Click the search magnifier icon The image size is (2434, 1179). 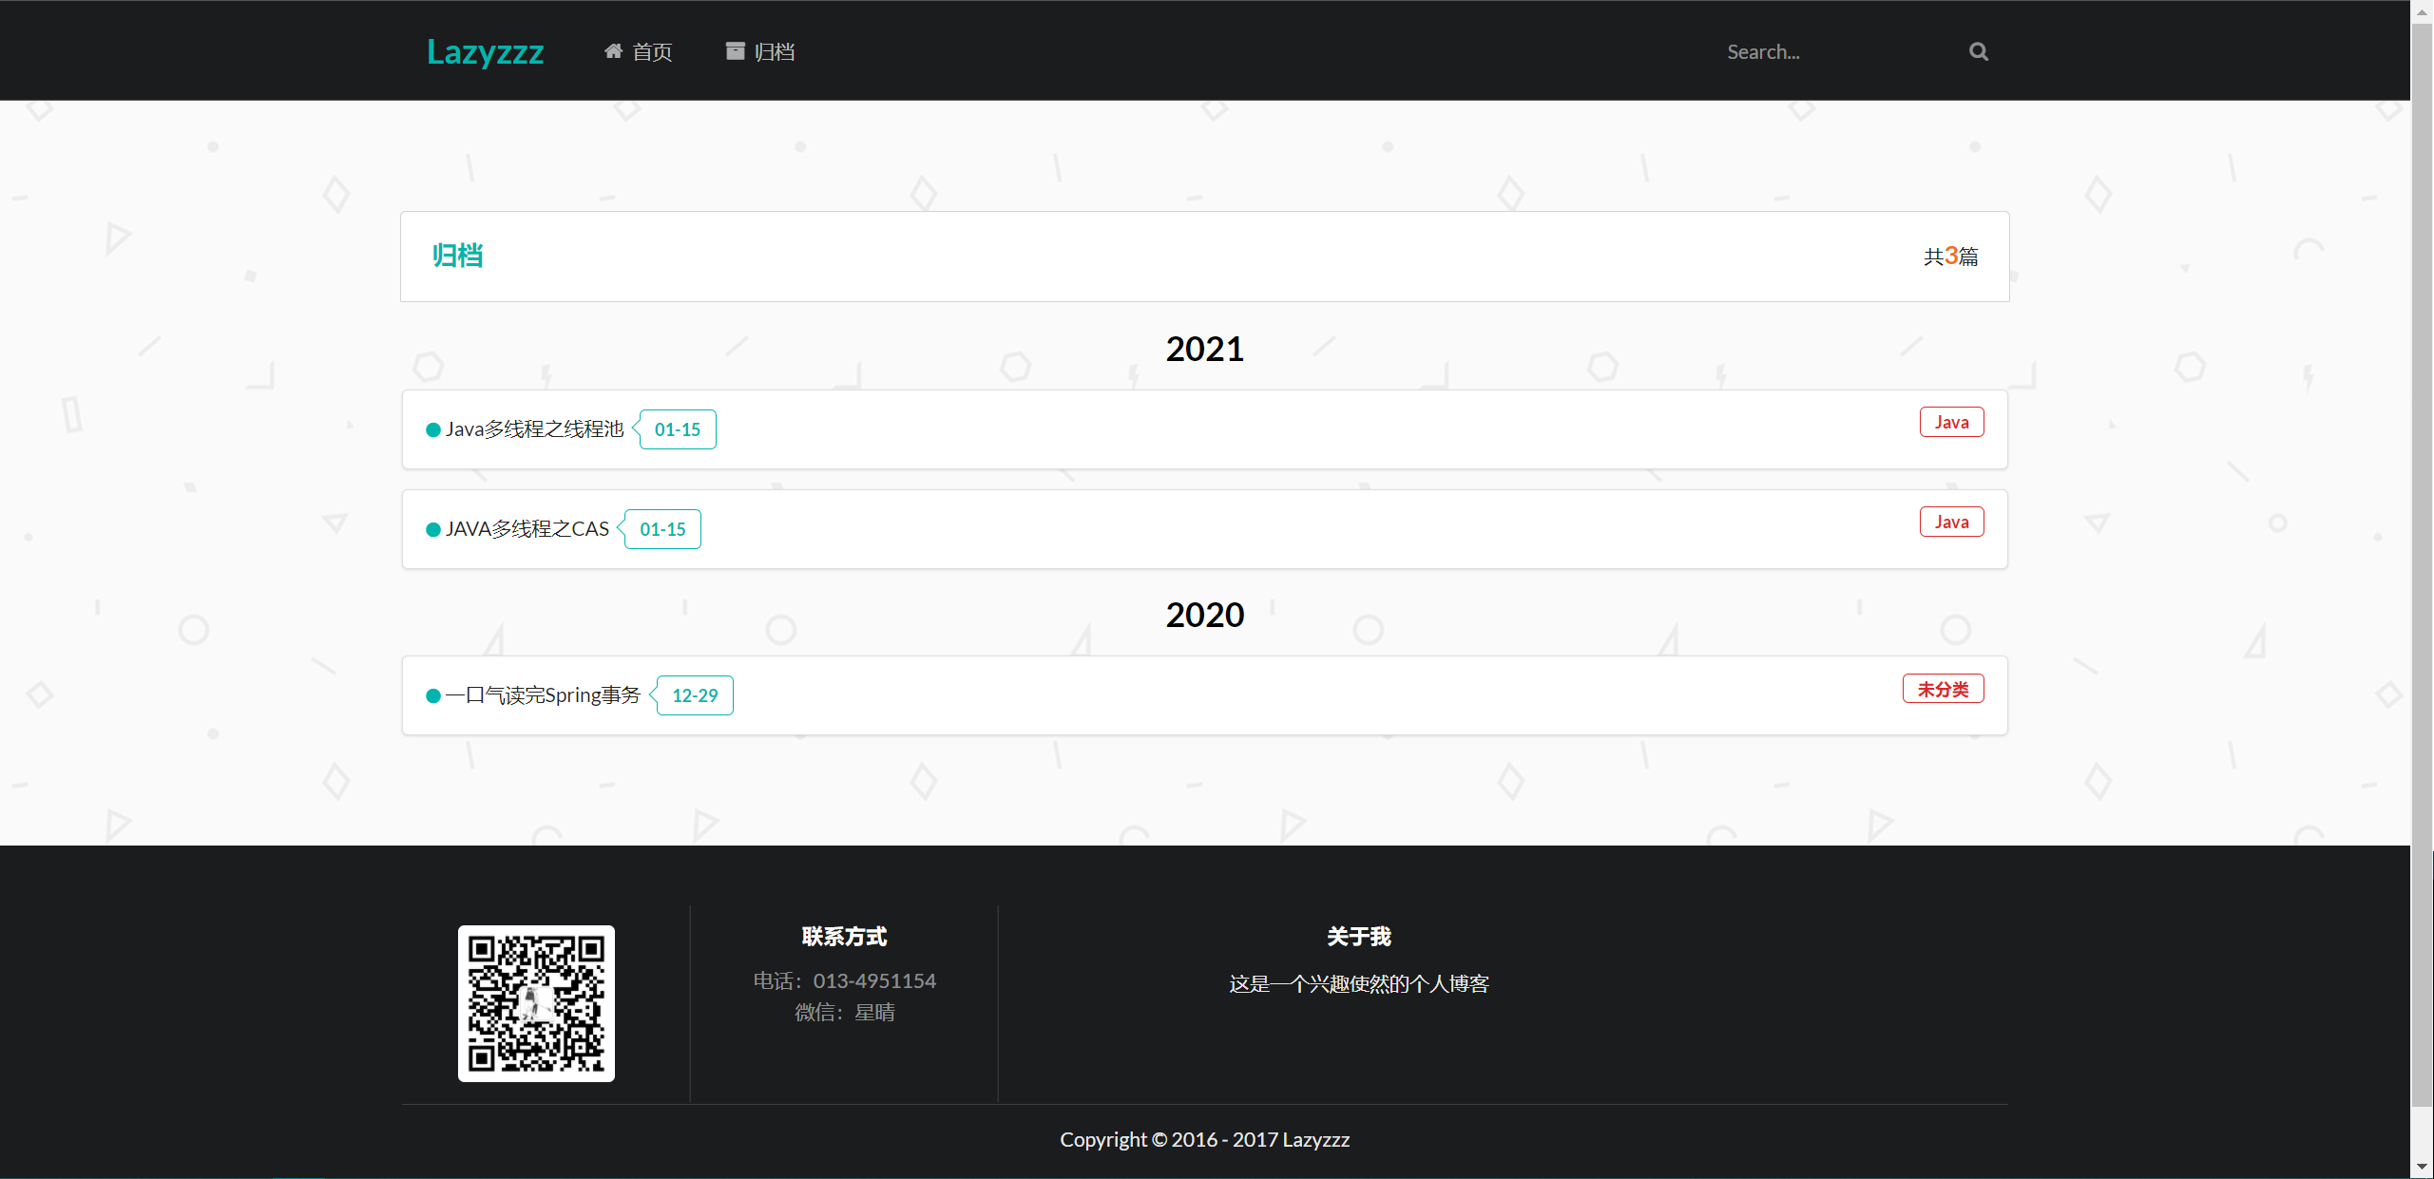1978,51
